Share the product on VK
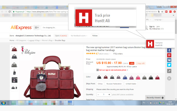 (169, 60)
